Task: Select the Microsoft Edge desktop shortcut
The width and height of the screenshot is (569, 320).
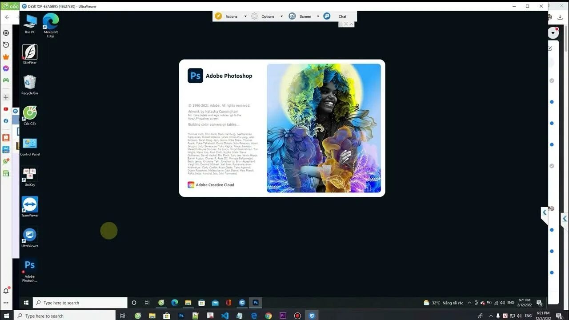Action: pyautogui.click(x=51, y=25)
